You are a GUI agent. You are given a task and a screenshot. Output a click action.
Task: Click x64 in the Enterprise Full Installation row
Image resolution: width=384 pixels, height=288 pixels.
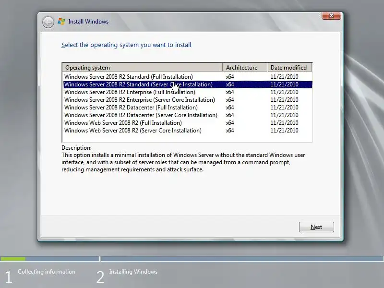230,92
